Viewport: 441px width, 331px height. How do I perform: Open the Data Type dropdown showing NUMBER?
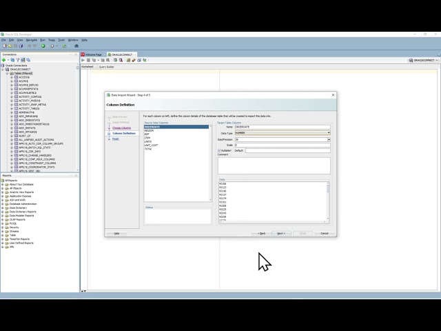283,133
